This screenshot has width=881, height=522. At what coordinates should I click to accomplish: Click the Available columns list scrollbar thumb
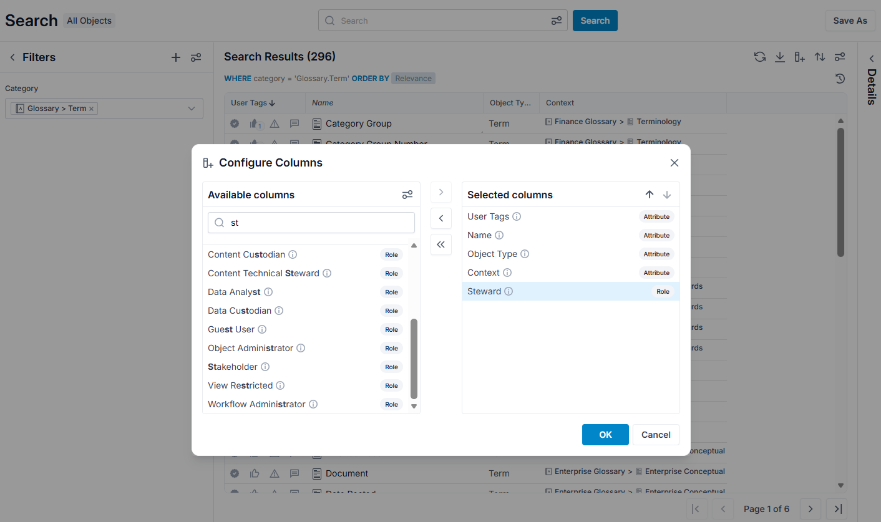(414, 359)
